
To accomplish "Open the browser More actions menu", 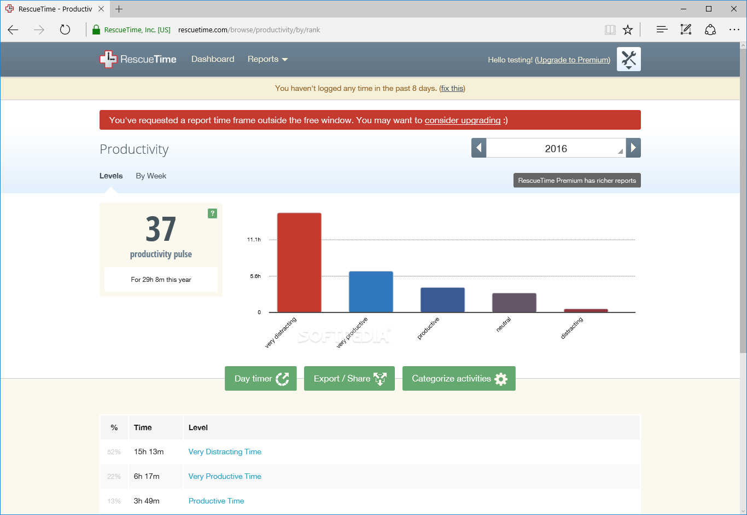I will (x=734, y=30).
